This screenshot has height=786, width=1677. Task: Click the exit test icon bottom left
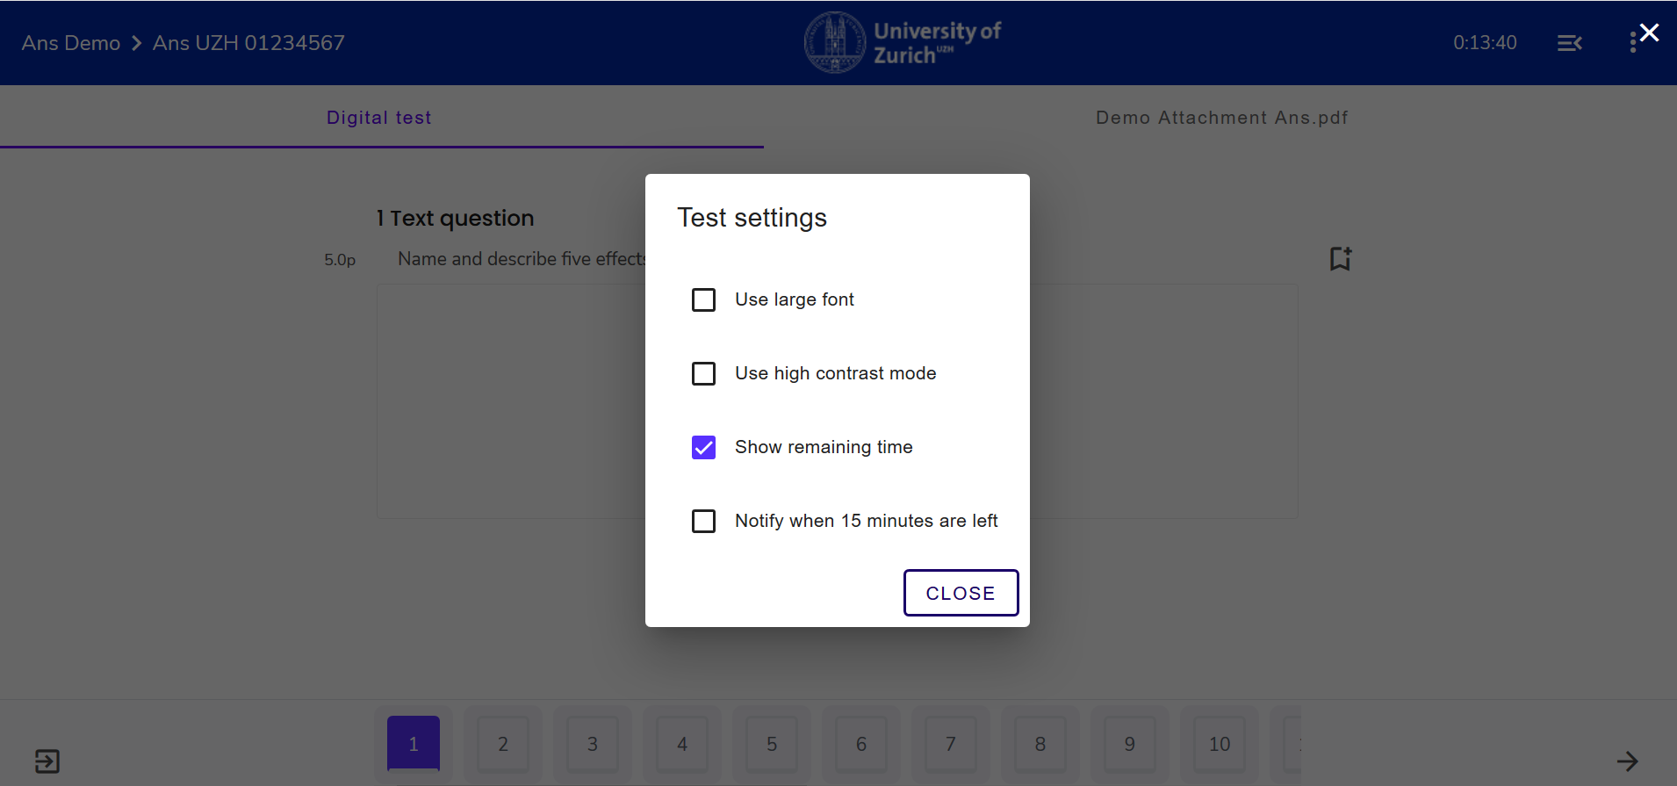click(47, 761)
